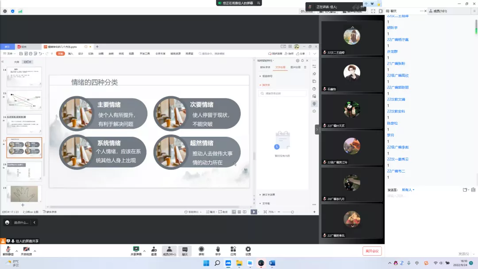Open the send-to recipient dropdown
478x269 pixels.
click(x=408, y=190)
